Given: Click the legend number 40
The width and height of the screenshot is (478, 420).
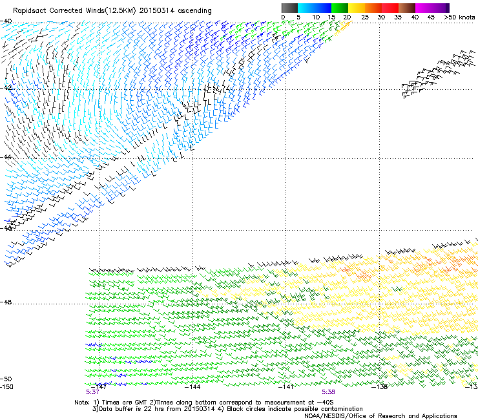Looking at the screenshot, I should 415,17.
